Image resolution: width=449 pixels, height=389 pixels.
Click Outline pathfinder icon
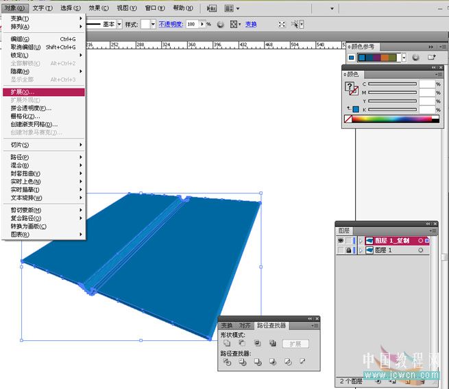point(288,362)
